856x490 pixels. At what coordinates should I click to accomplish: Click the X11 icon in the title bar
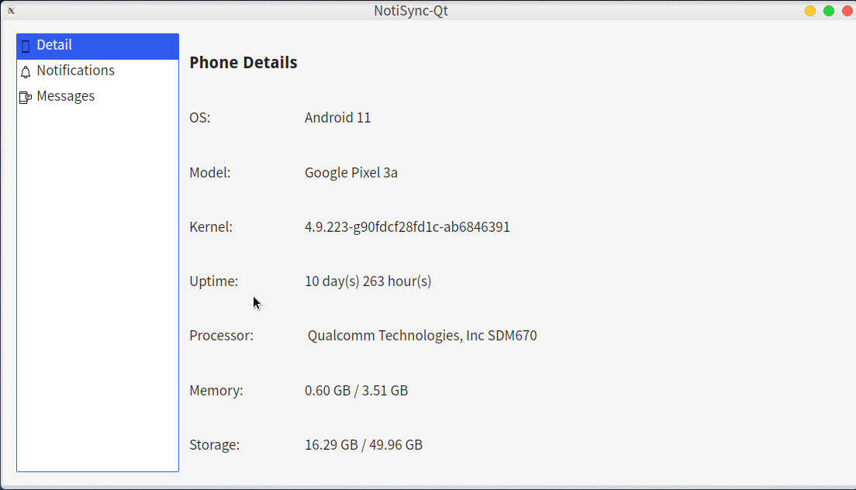(11, 10)
